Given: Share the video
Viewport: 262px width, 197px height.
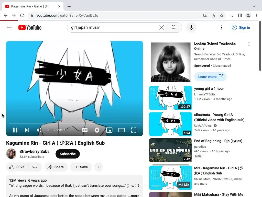Looking at the screenshot, I should pos(56,167).
